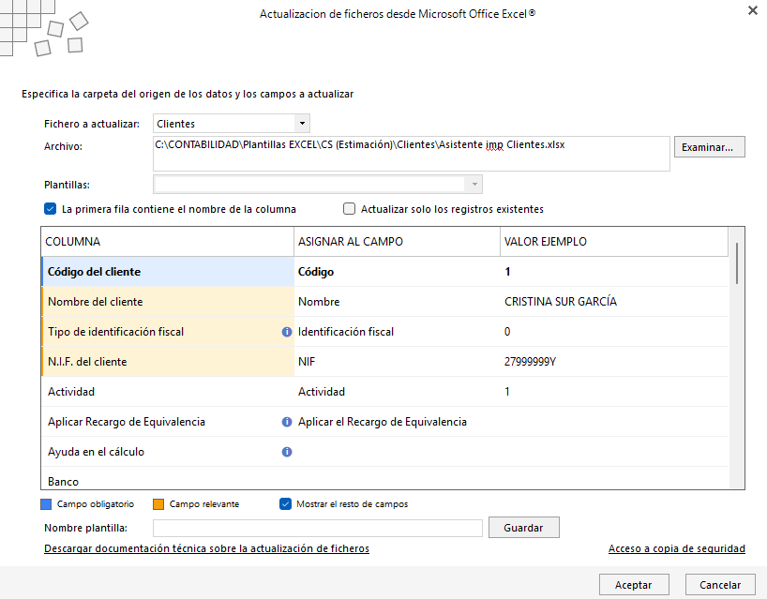Select 'Aplicar Recargo de Equivalencia' column cell
Screen dimensions: 767x599
point(168,422)
